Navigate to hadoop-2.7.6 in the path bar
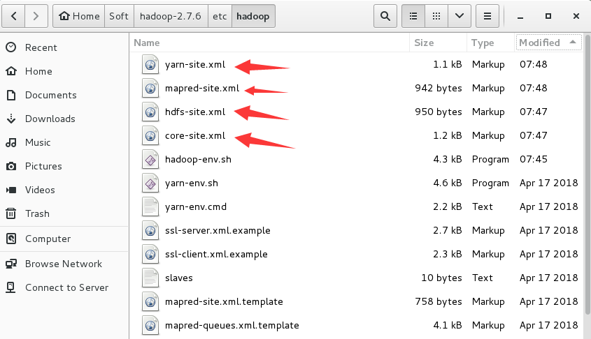 point(171,16)
